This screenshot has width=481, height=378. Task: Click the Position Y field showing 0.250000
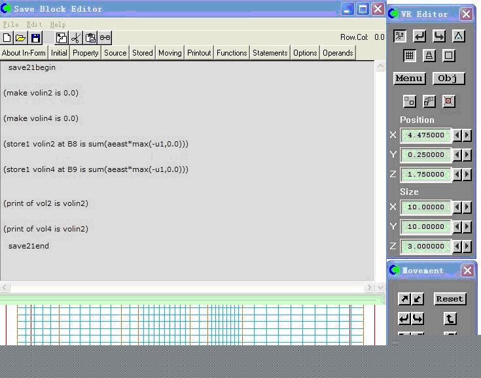[x=426, y=155]
